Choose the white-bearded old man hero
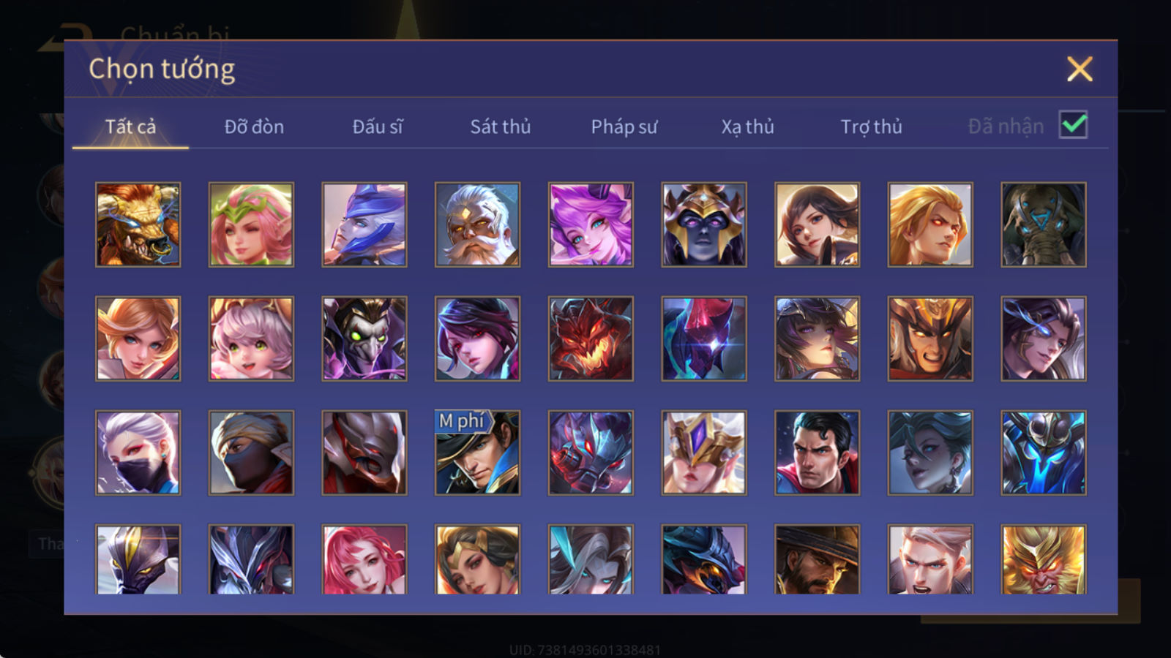 (477, 224)
